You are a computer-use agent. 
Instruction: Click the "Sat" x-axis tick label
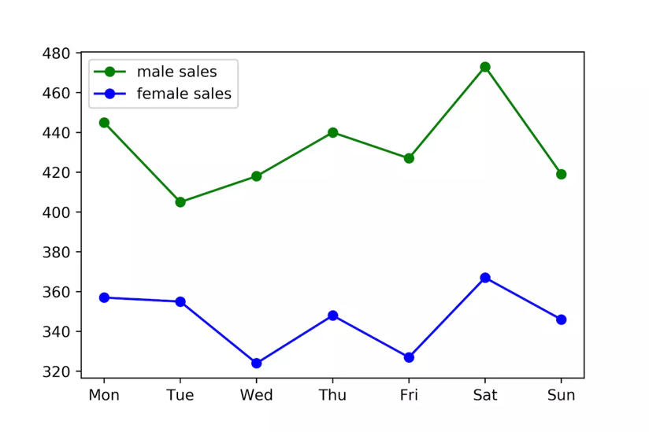tap(485, 395)
